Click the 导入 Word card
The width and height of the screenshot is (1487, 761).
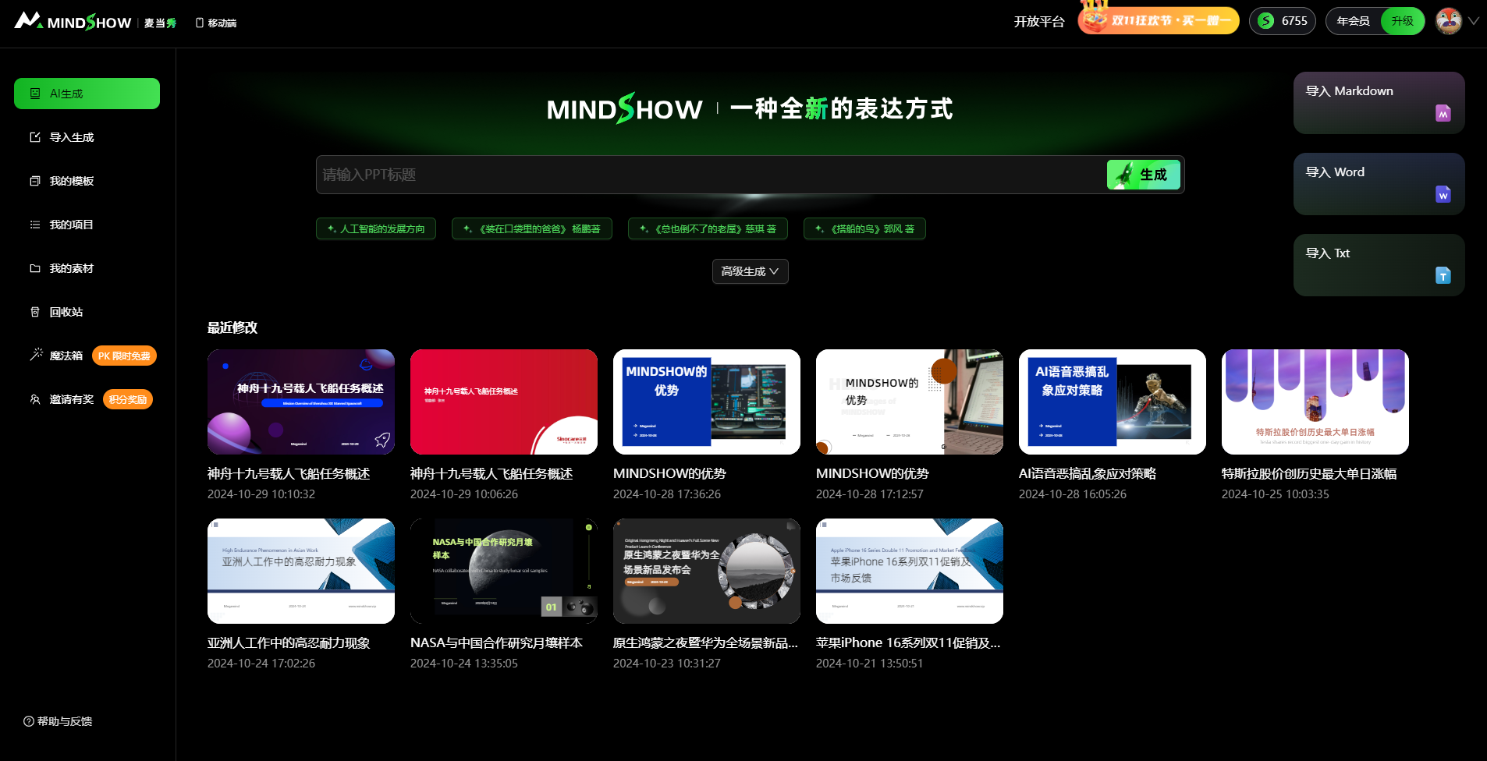point(1379,184)
